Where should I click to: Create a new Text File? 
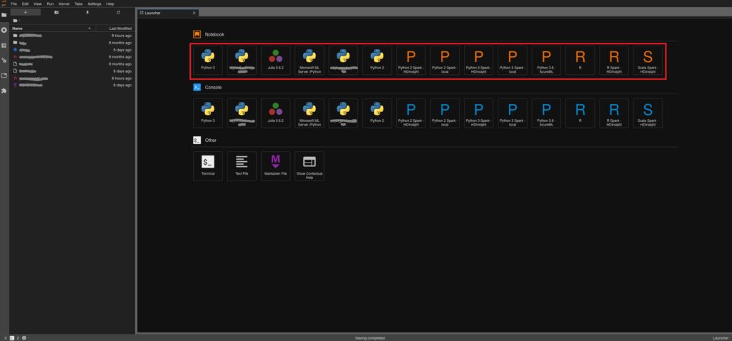click(x=242, y=166)
